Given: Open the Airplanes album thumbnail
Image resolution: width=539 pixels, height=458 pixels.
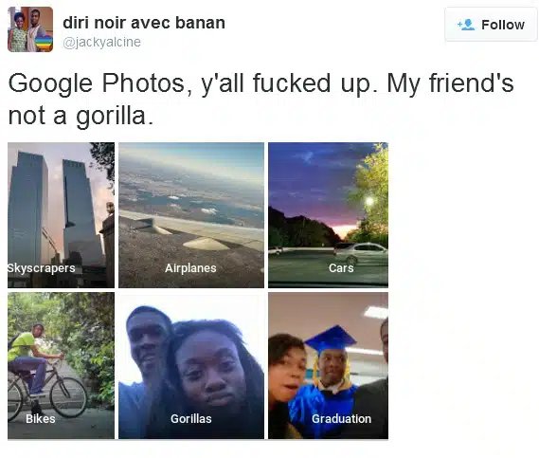Looking at the screenshot, I should (x=191, y=215).
